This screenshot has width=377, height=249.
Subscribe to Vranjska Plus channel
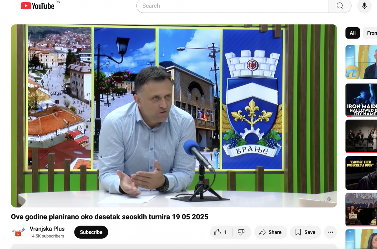[x=91, y=232]
